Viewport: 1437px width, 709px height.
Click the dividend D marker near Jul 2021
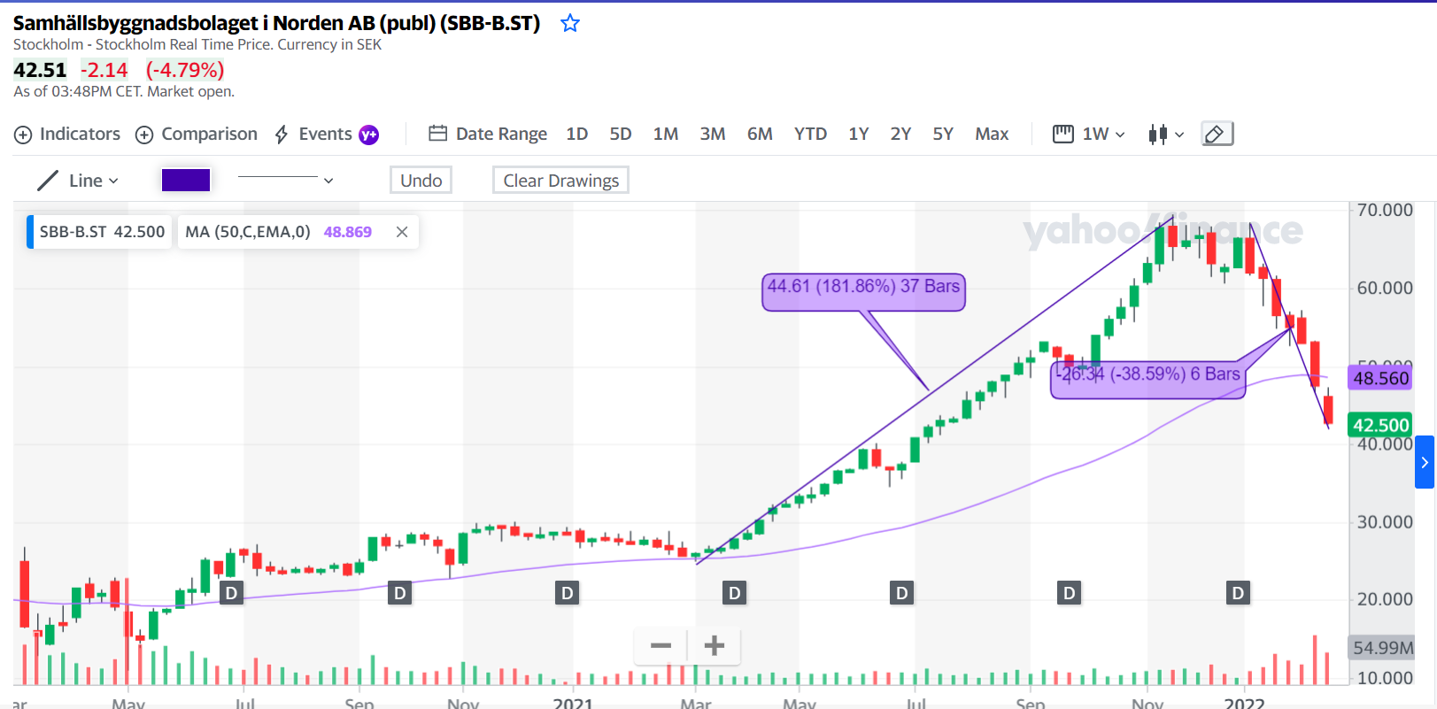901,593
